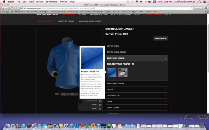Open Microsoft Word from the Dock
This screenshot has width=209, height=130.
coord(77,126)
